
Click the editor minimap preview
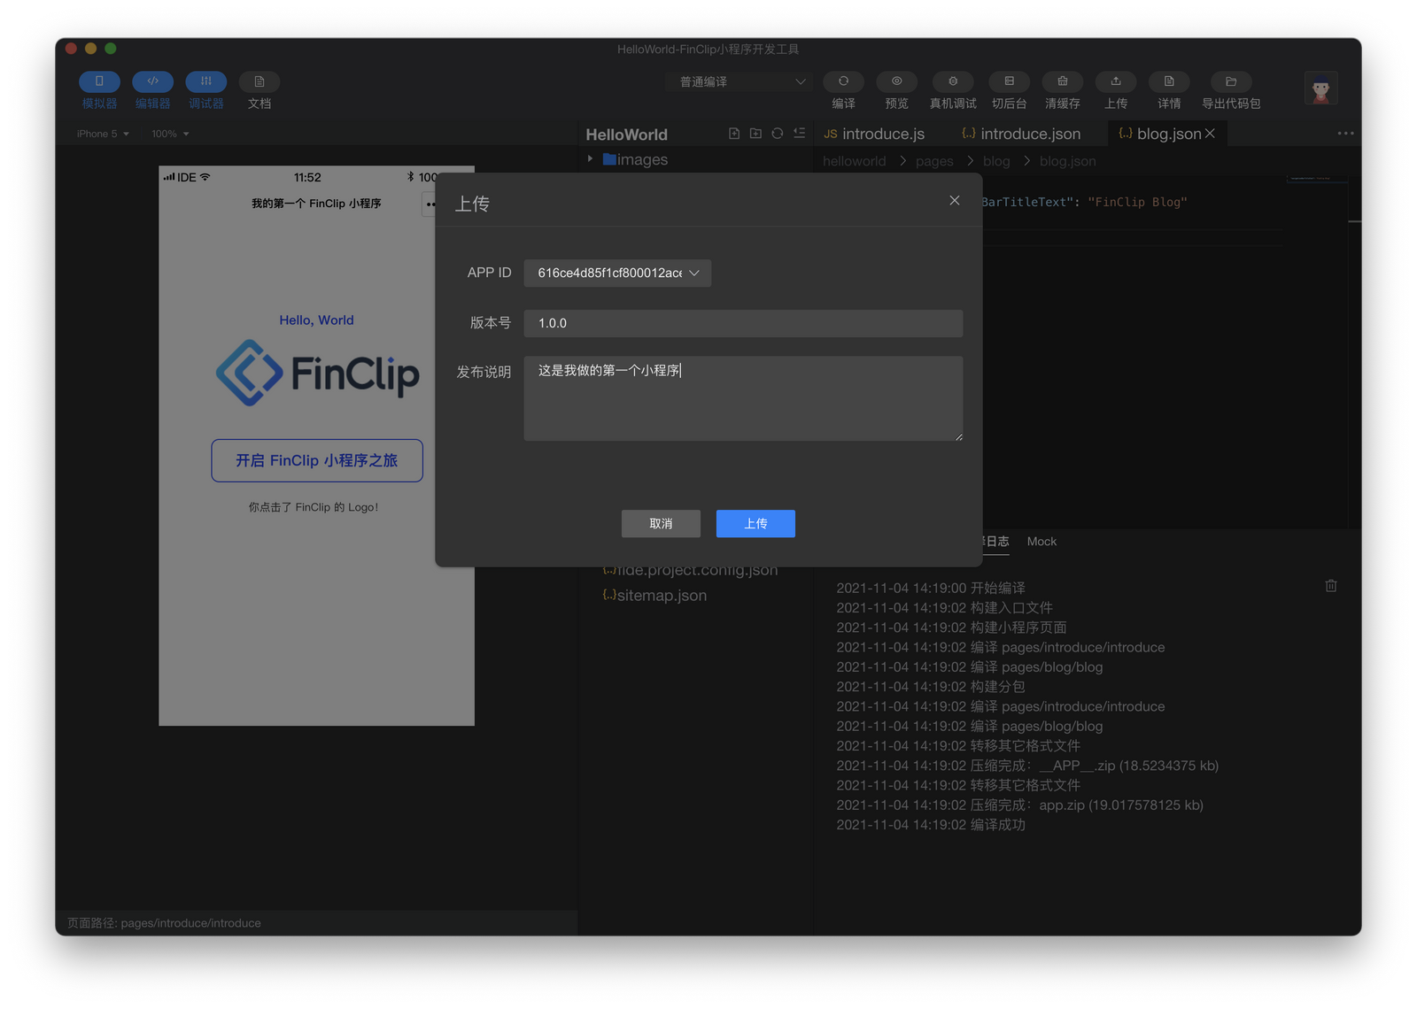(1317, 179)
